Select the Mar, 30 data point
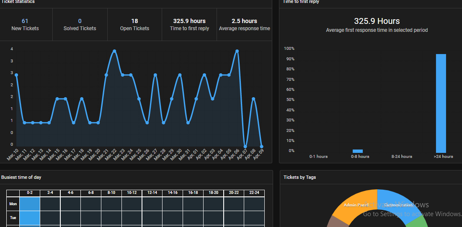 pos(180,75)
